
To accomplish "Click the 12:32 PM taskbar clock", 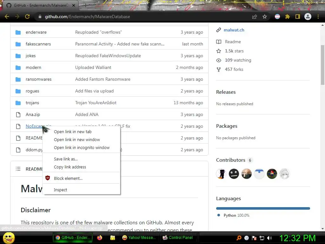I will [x=297, y=238].
